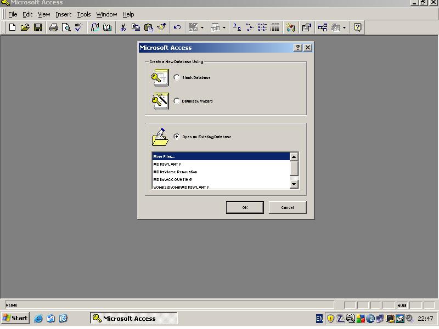439x329 pixels.
Task: Click the New Database toolbar icon
Action: (x=12, y=27)
